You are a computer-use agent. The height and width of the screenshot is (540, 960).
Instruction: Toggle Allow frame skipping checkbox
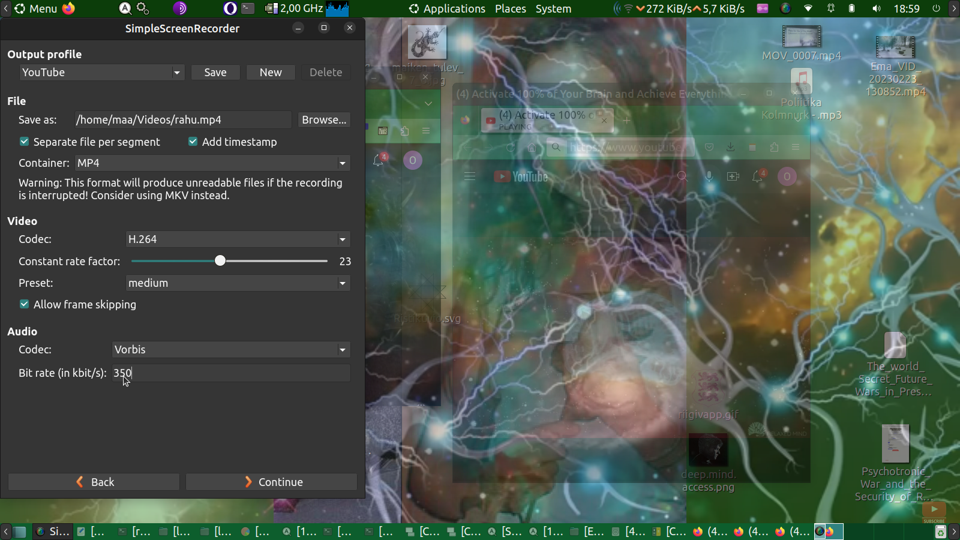click(25, 304)
